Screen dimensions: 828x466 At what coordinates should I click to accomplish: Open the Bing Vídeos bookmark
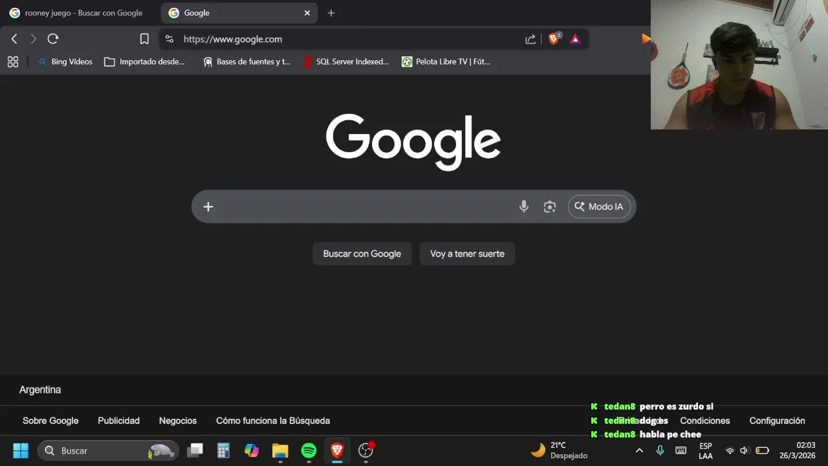[x=65, y=61]
